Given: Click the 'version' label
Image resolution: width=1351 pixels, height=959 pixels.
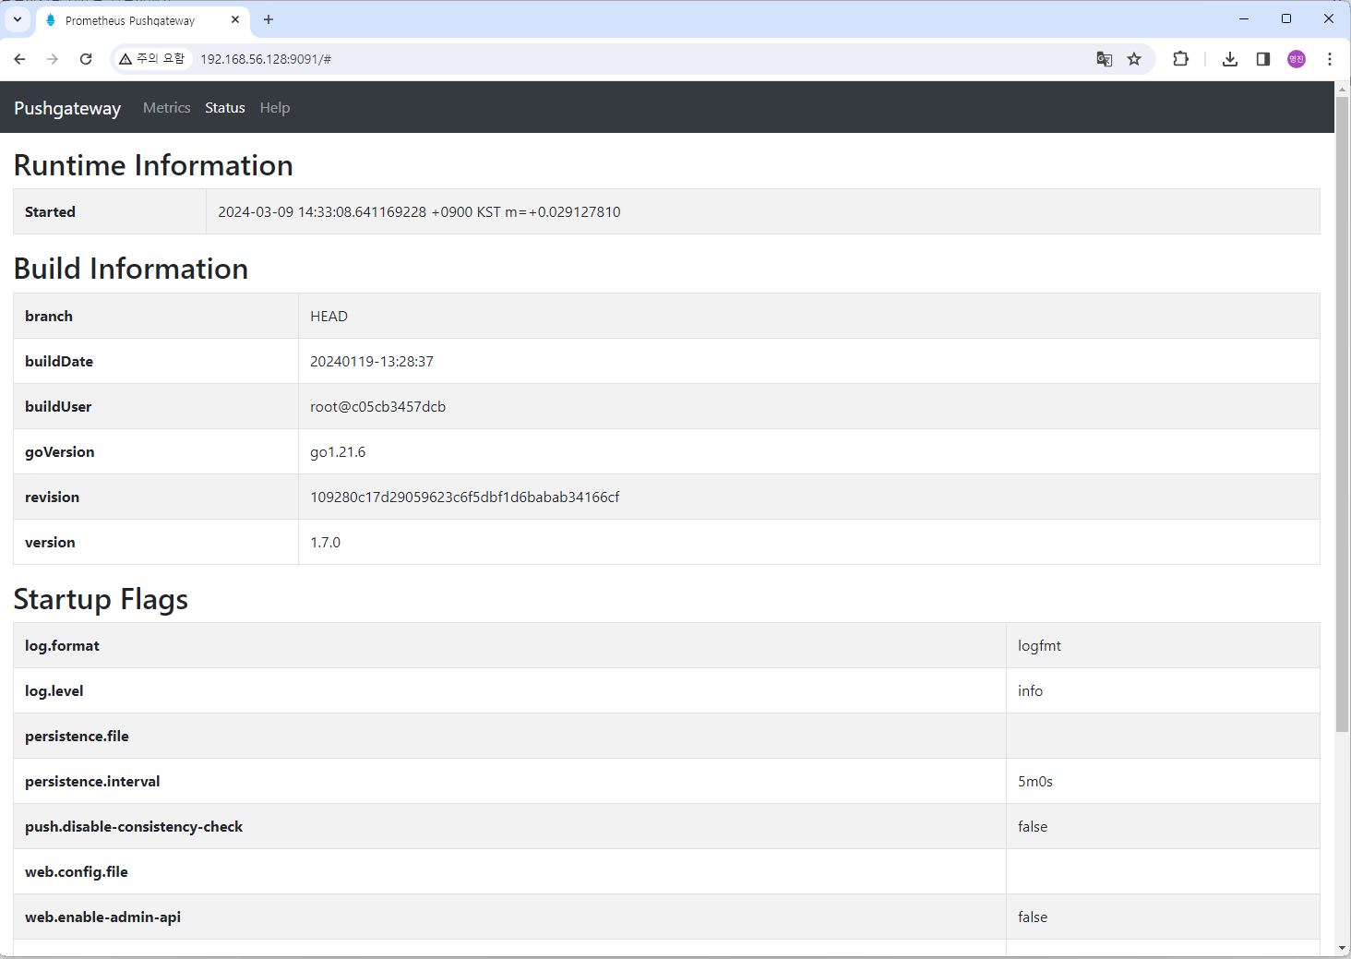Looking at the screenshot, I should tap(50, 543).
